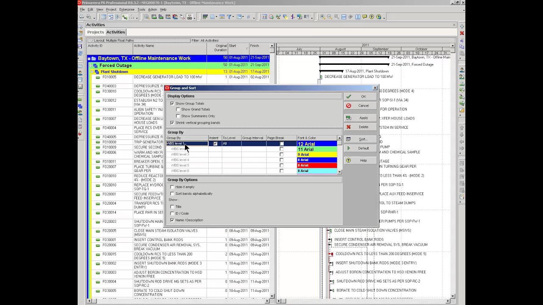This screenshot has width=543, height=305.
Task: Click the yellow Help question mark icon
Action: click(349, 161)
